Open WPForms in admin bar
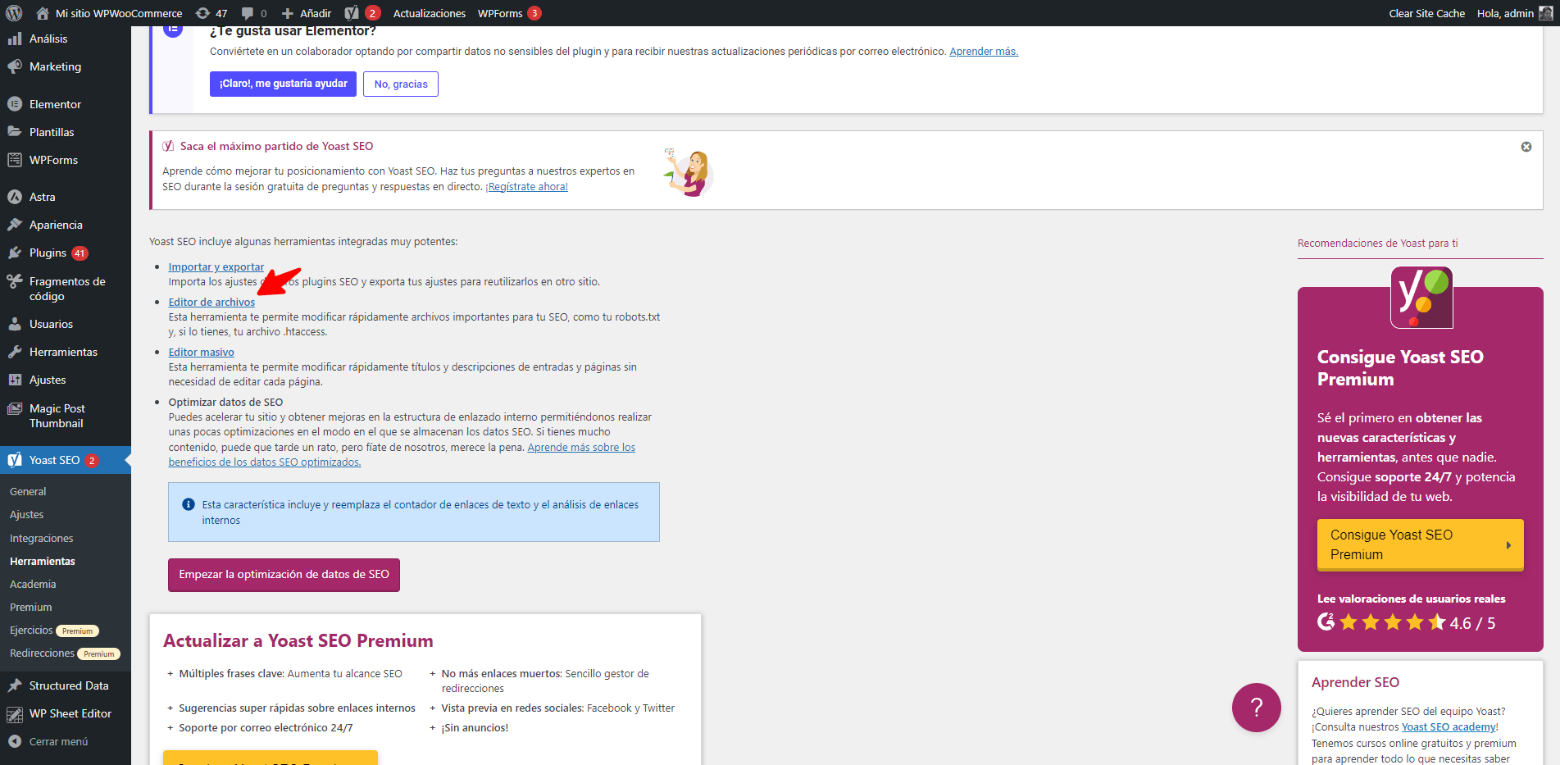 click(x=509, y=13)
